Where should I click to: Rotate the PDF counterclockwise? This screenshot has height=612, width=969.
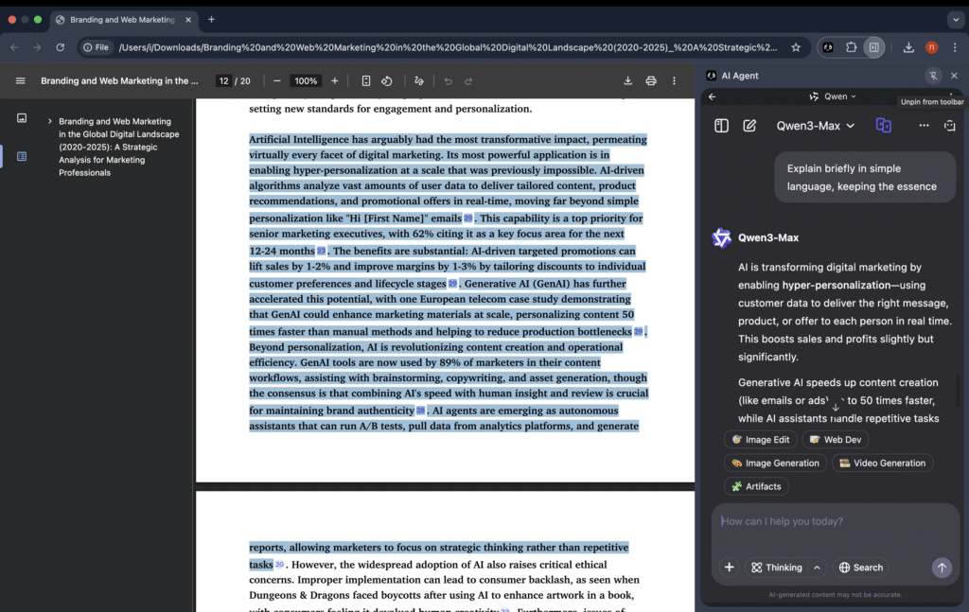click(x=387, y=81)
